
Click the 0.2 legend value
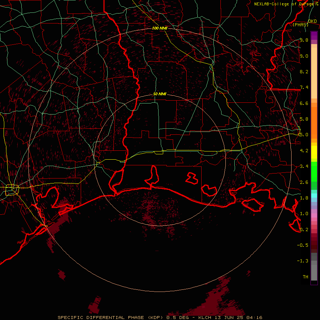pyautogui.click(x=304, y=230)
